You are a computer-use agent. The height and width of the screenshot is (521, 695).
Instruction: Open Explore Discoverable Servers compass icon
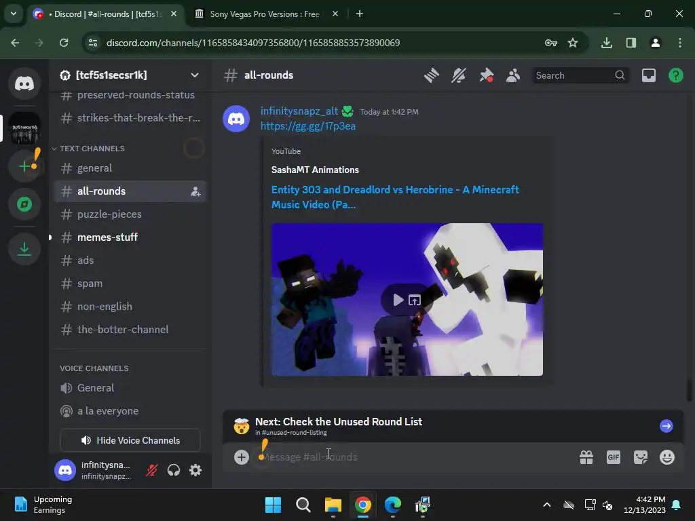click(x=24, y=204)
